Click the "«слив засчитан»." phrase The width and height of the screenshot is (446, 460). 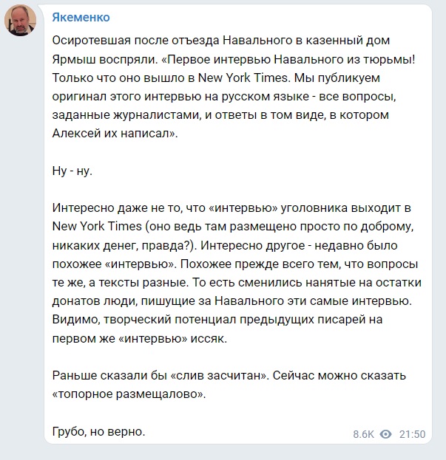tap(220, 376)
